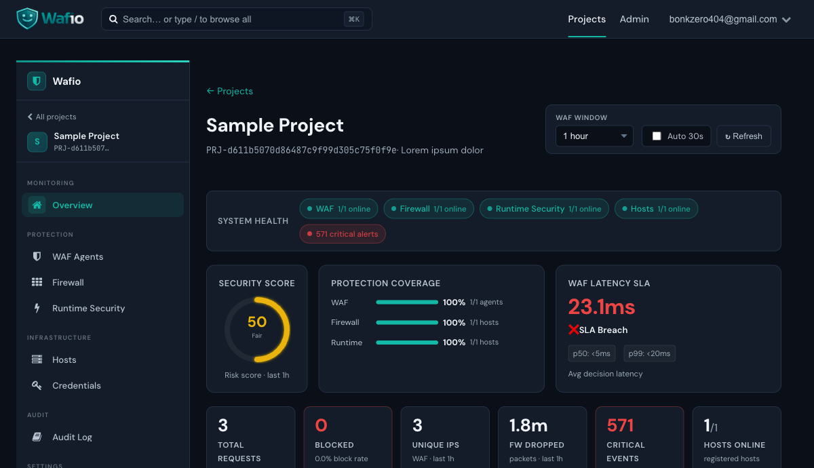Screen dimensions: 814x468
Task: Click the Hosts Online stat card
Action: point(737,437)
